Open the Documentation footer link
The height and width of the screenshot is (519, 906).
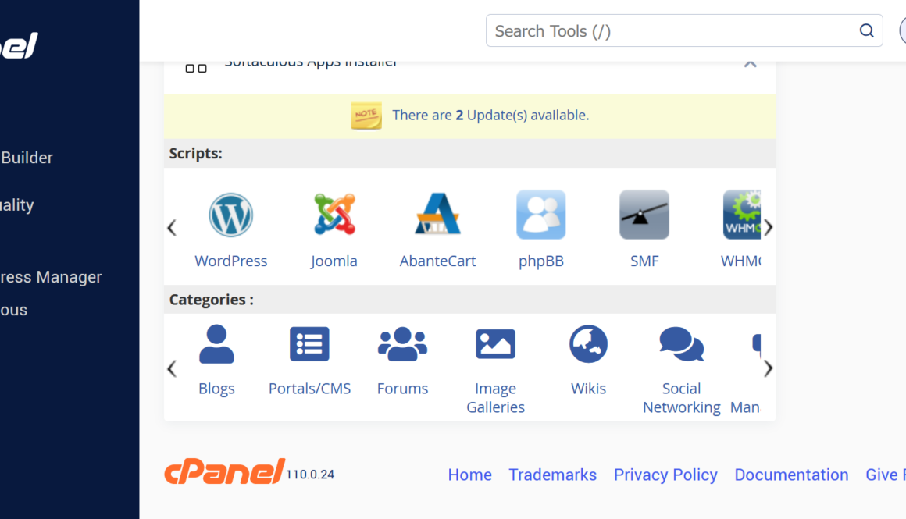791,475
